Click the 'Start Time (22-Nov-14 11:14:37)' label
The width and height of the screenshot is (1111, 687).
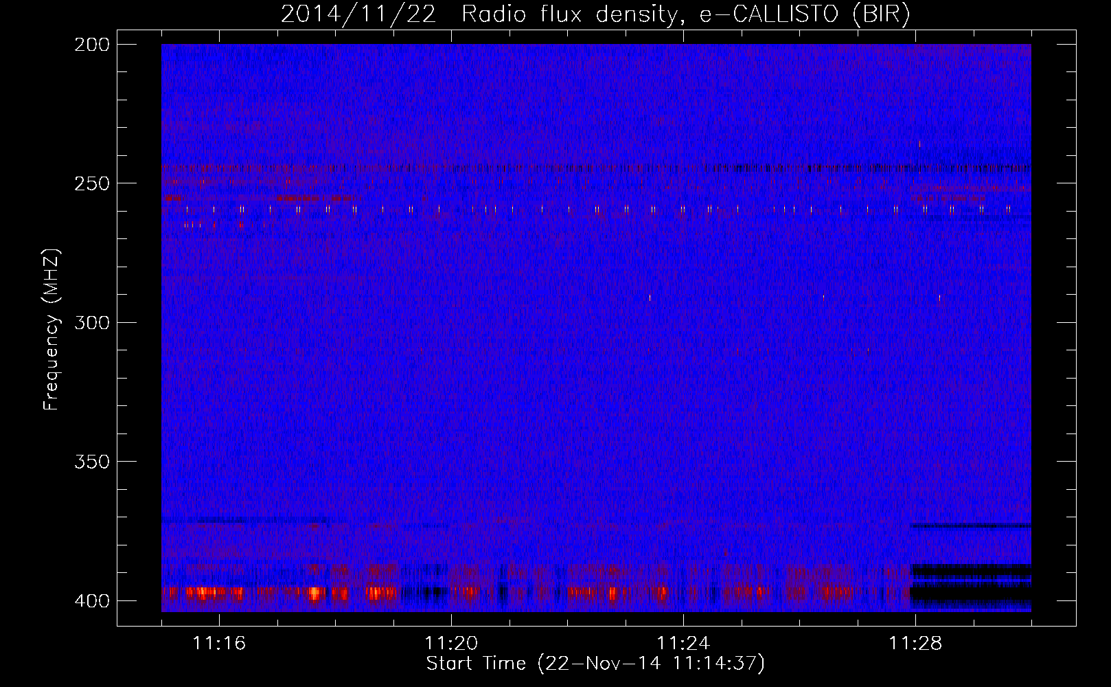click(595, 664)
